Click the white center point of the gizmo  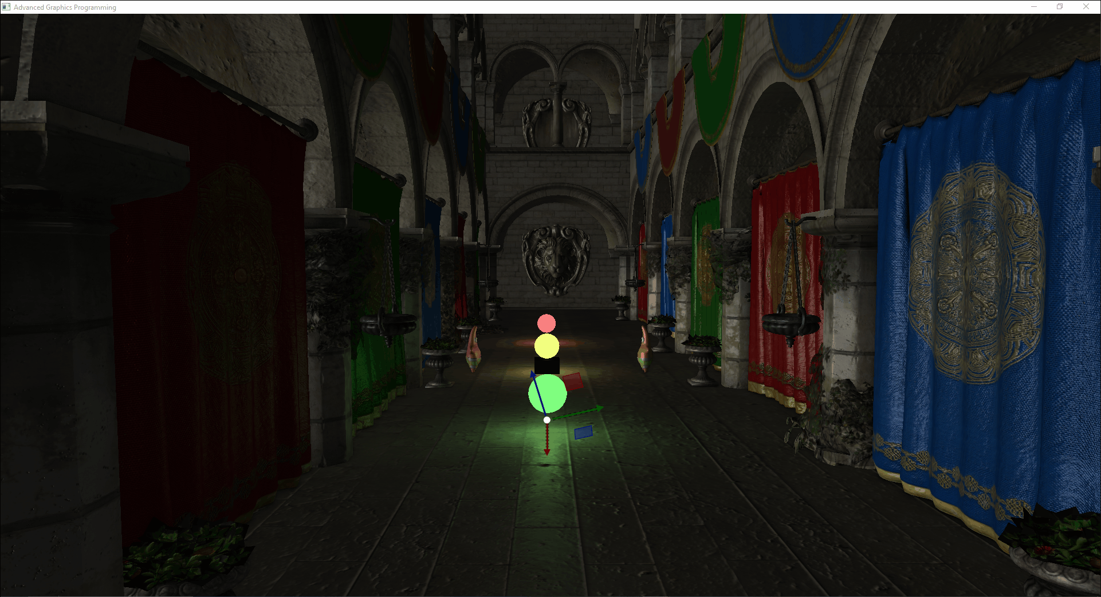(x=547, y=420)
